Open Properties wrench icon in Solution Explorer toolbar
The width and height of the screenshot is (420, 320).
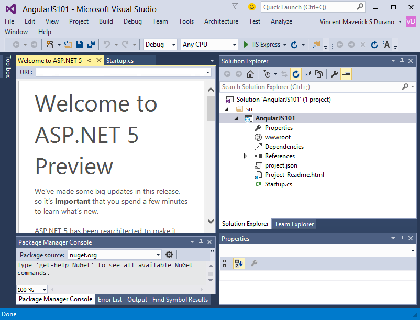tap(334, 74)
